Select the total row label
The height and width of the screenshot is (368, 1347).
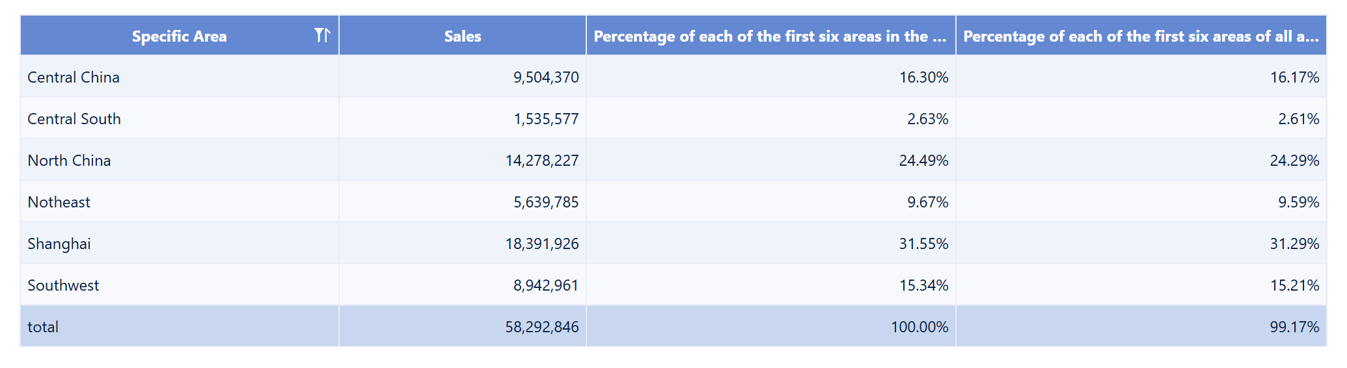point(43,327)
